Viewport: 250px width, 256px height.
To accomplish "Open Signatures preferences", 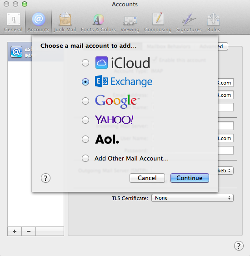I will point(189,22).
